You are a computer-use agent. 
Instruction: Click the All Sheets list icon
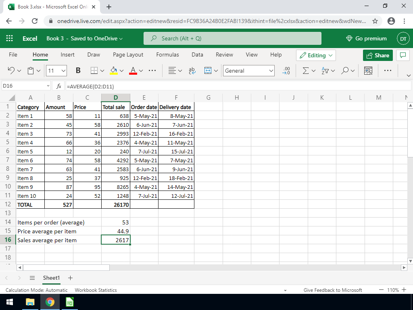click(32, 278)
